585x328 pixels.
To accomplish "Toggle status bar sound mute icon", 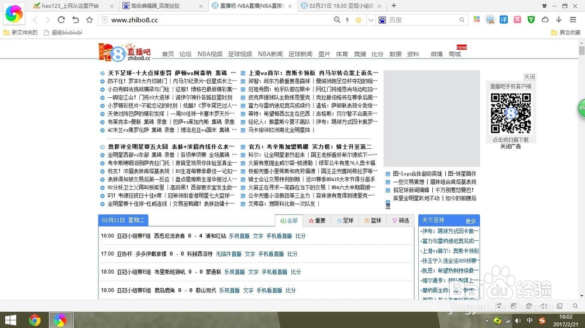I will coord(544,306).
